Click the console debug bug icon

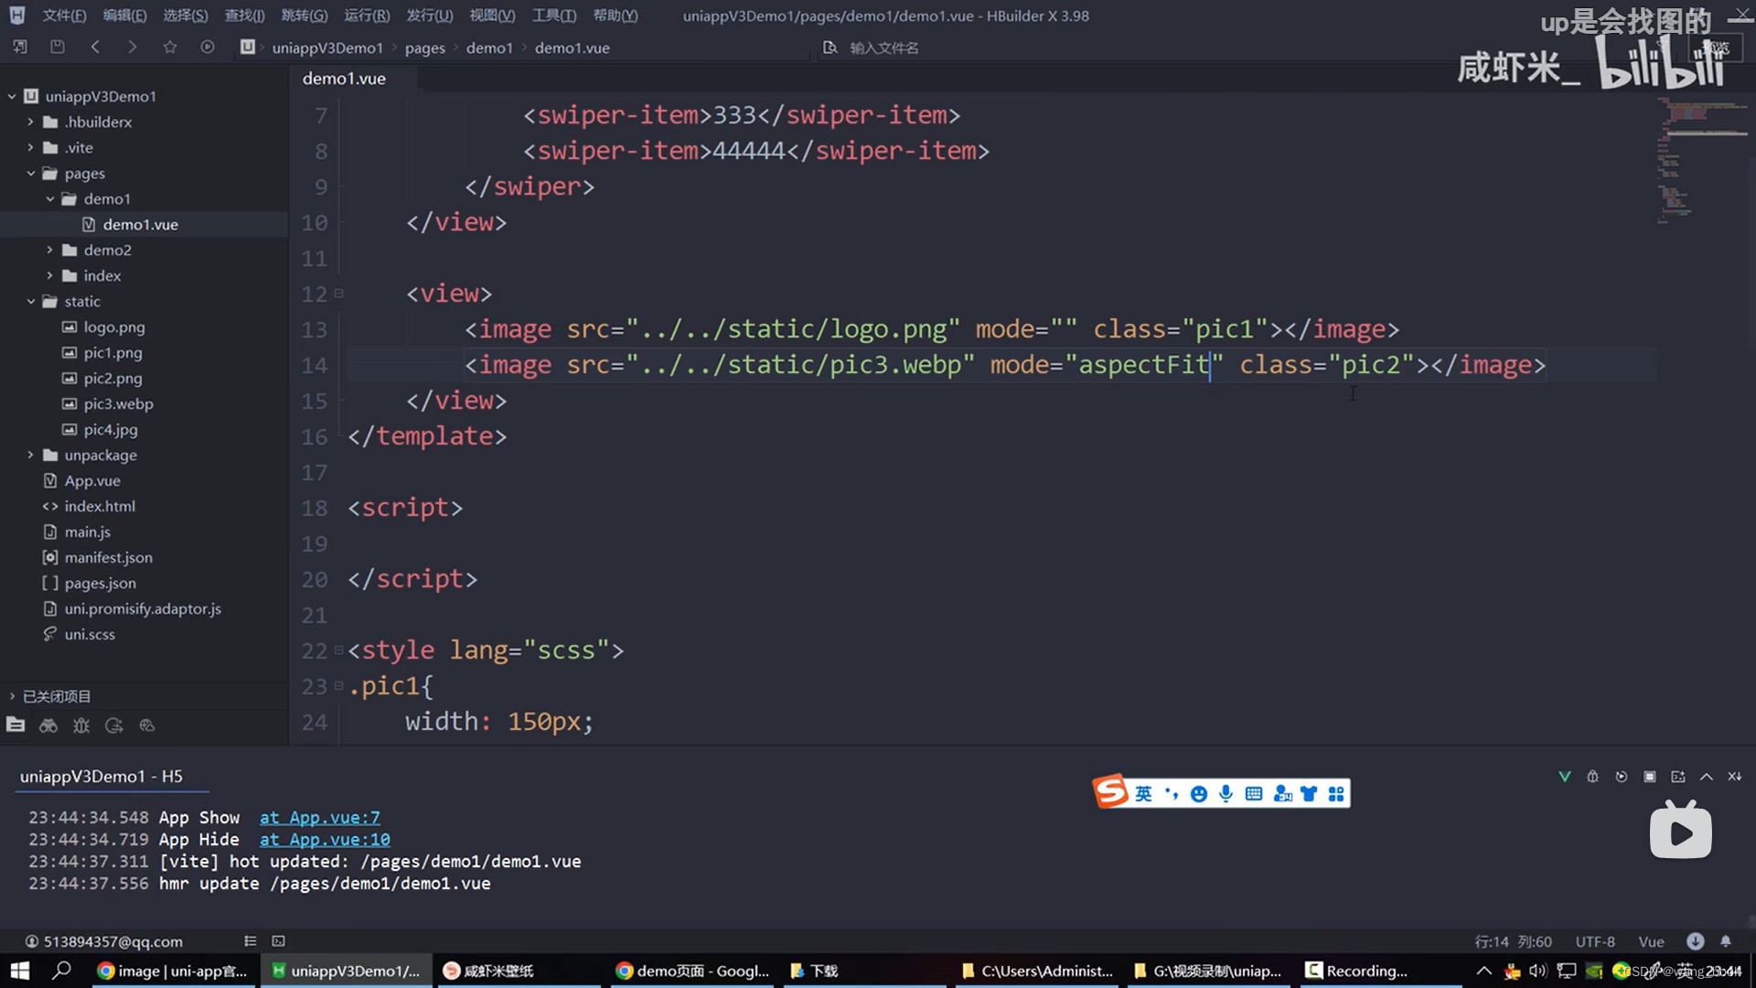[1593, 777]
